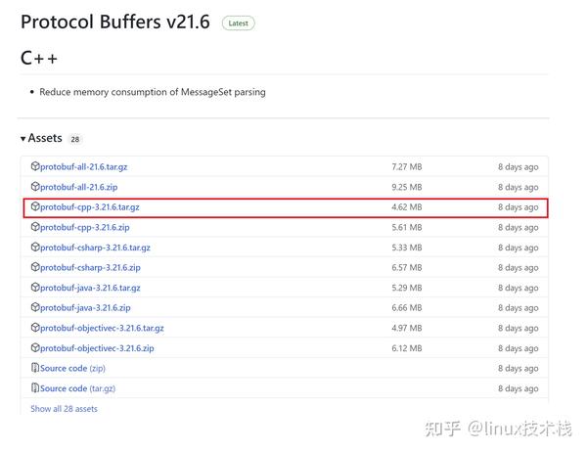Open protobuf-java-3.21.6.zip download link
Screen dimensions: 587x452
pos(85,308)
